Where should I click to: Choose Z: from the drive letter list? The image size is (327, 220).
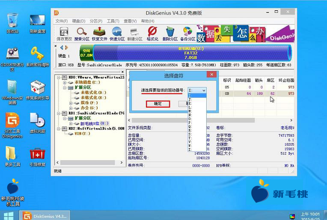pos(197,150)
